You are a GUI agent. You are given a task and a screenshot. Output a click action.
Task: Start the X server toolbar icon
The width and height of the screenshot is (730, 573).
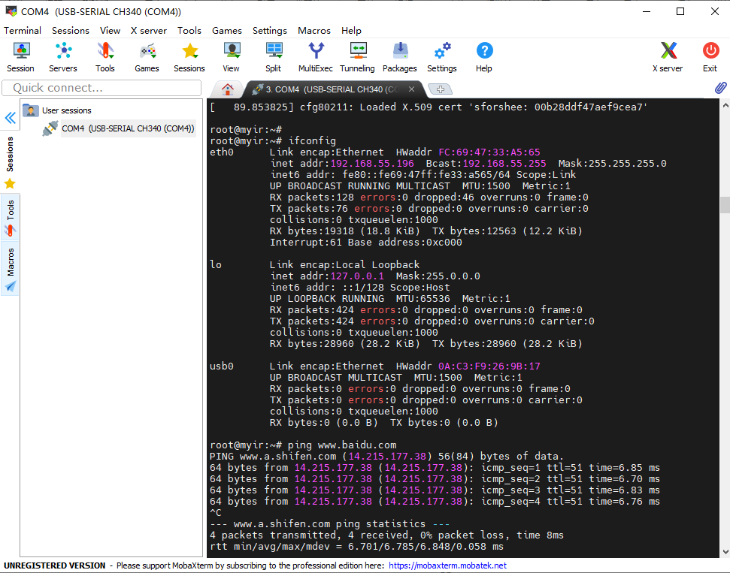tap(668, 57)
